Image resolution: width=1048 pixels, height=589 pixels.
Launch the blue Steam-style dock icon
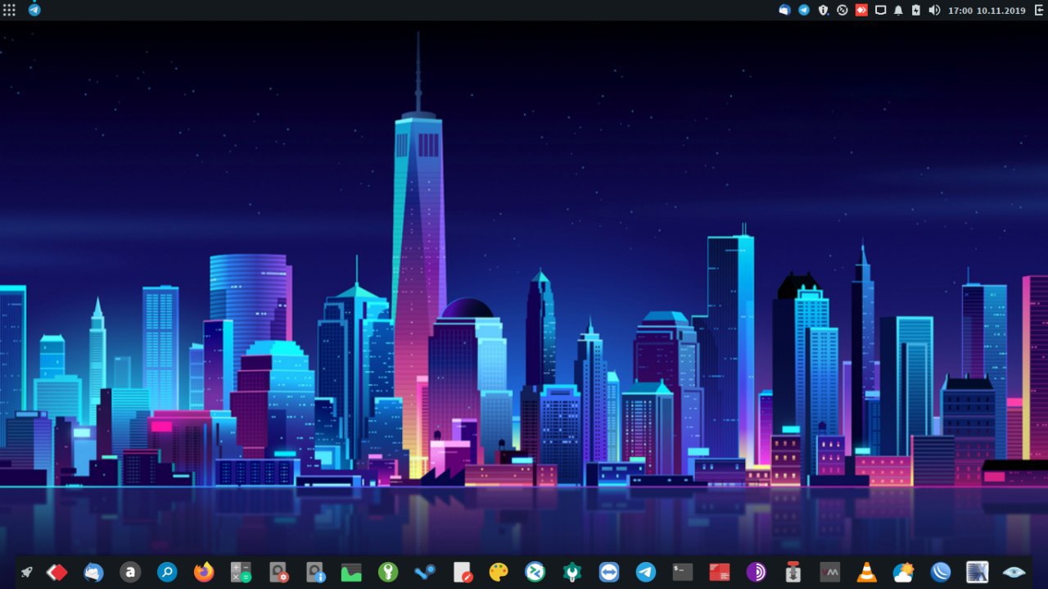pos(425,572)
